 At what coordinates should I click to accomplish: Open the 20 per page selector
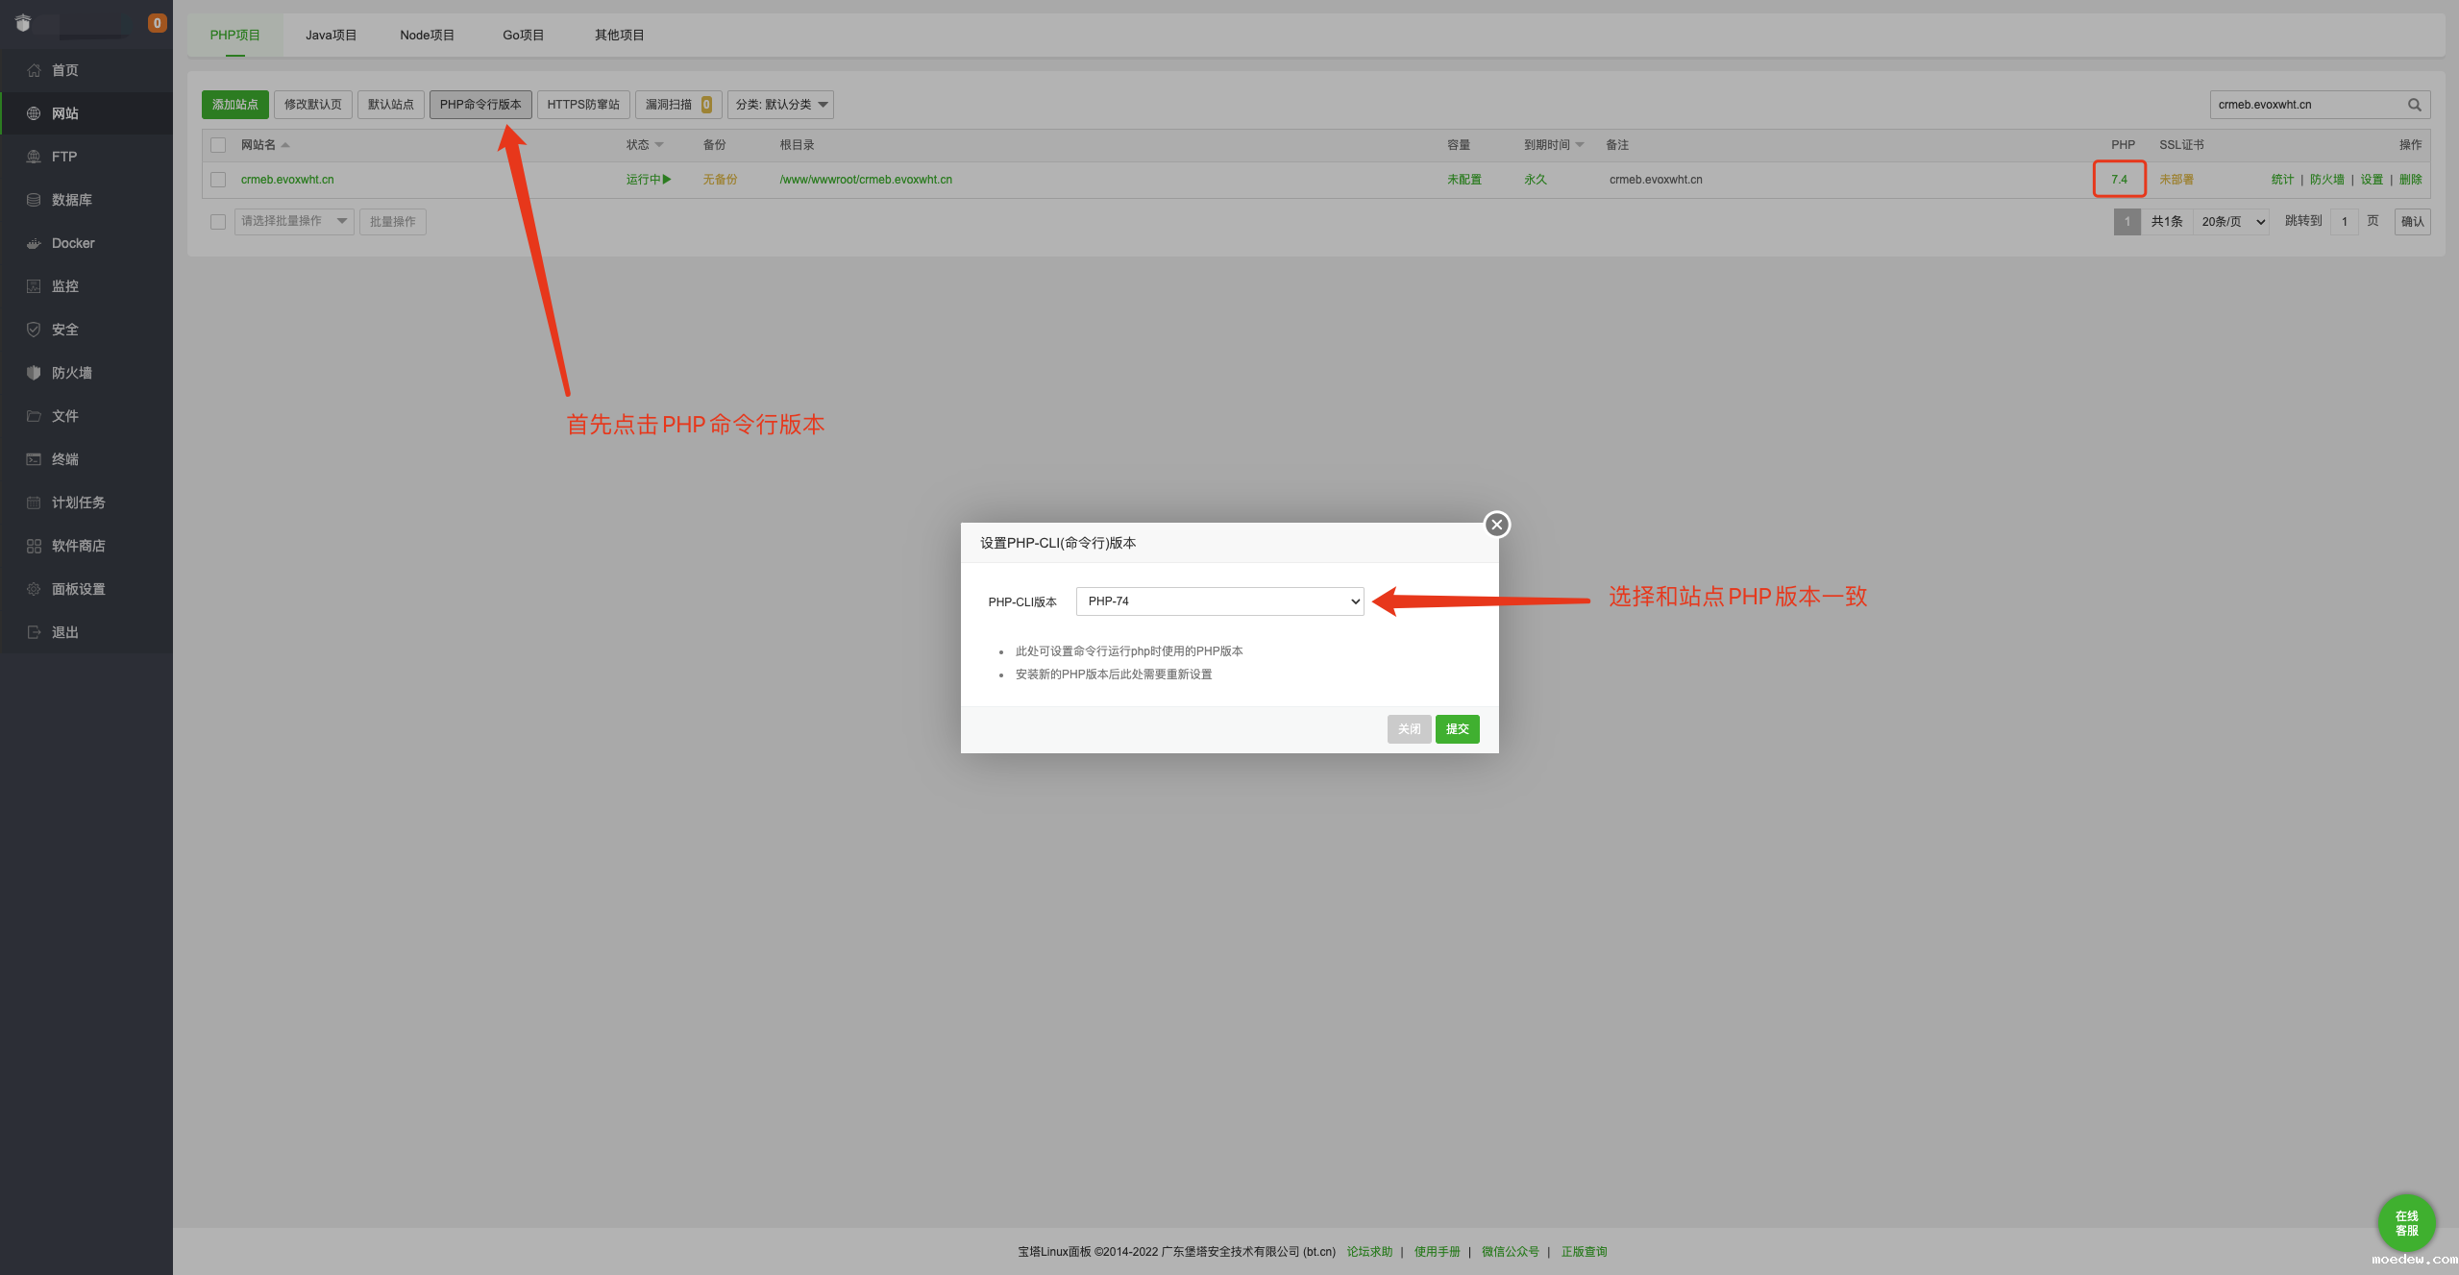(2232, 222)
